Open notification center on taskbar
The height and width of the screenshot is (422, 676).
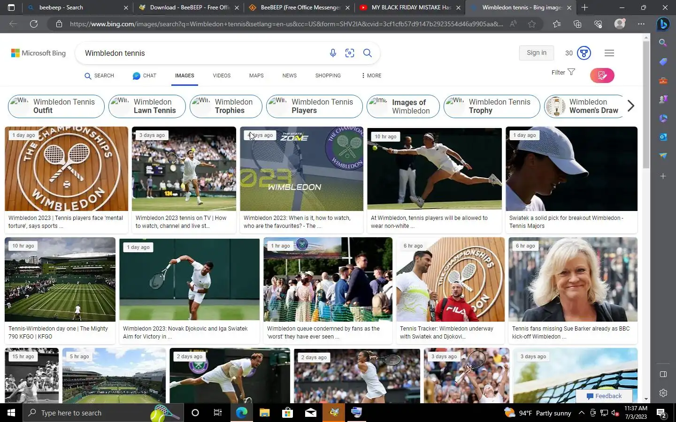[661, 413]
